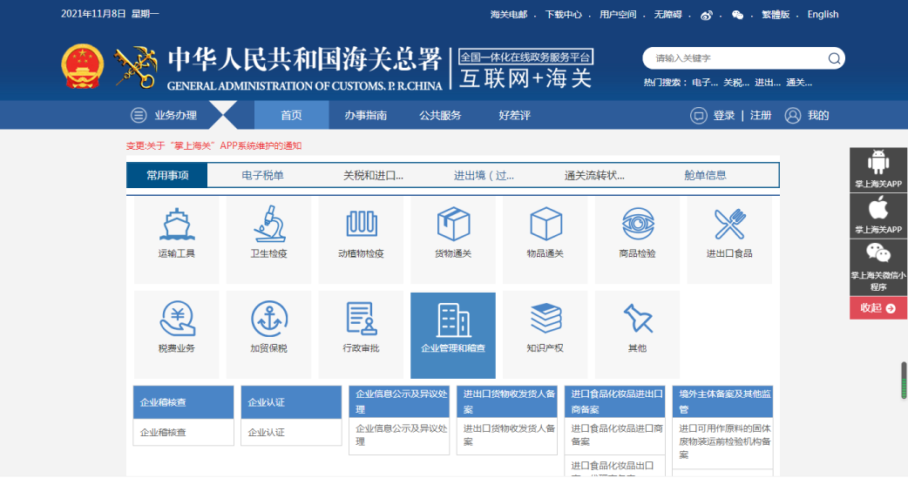Image resolution: width=908 pixels, height=478 pixels.
Task: Open the 我的 user menu
Action: [808, 116]
